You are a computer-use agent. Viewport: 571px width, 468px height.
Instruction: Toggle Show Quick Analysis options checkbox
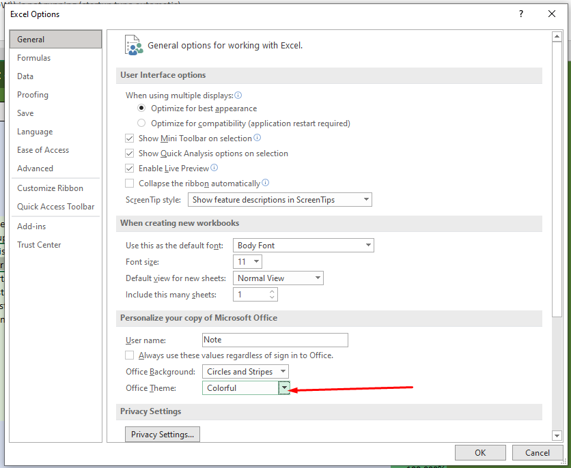pos(129,153)
